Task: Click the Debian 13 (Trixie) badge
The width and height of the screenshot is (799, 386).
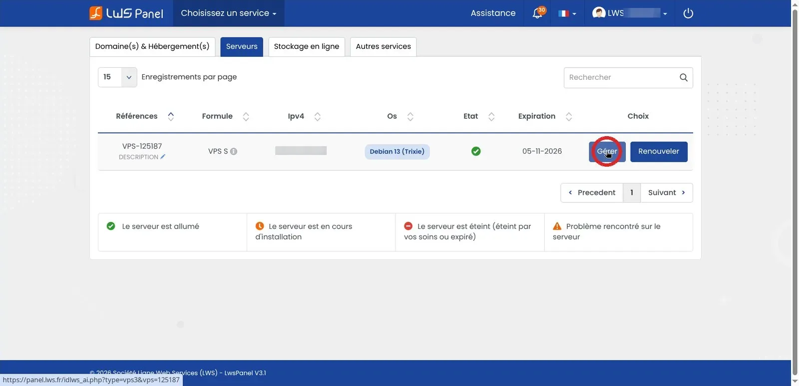Action: [x=397, y=152]
